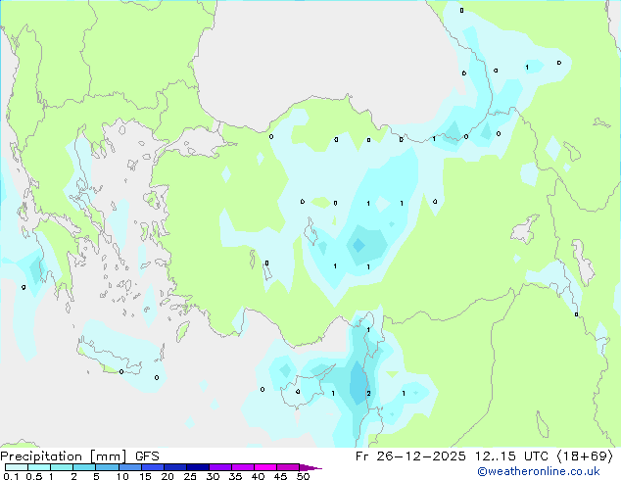621x480 pixels.
Task: Click the '35' legend label
Action: tap(235, 476)
